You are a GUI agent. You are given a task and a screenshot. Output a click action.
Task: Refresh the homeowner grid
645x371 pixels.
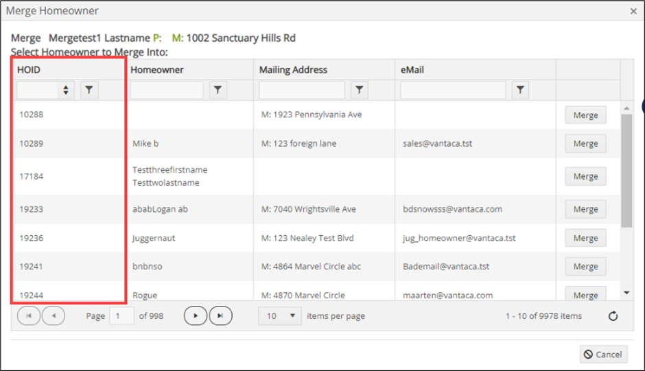point(613,316)
